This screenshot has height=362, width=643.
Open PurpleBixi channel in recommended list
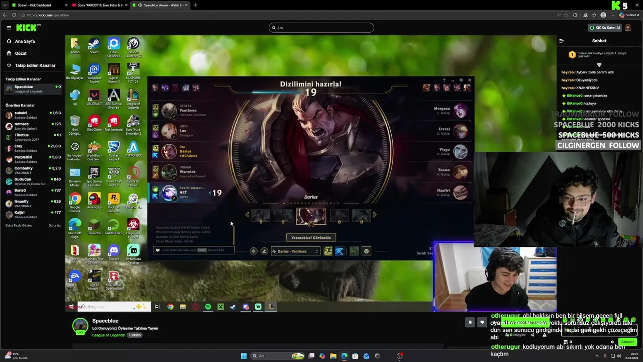click(33, 158)
